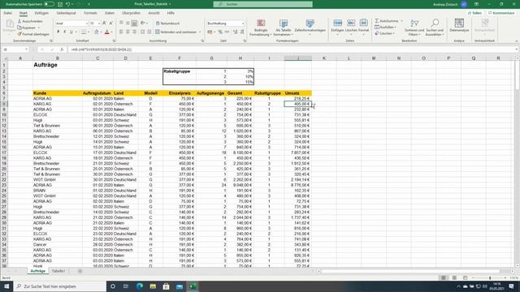The image size is (520, 292).
Task: Open the text orientation menu
Action: [144, 24]
